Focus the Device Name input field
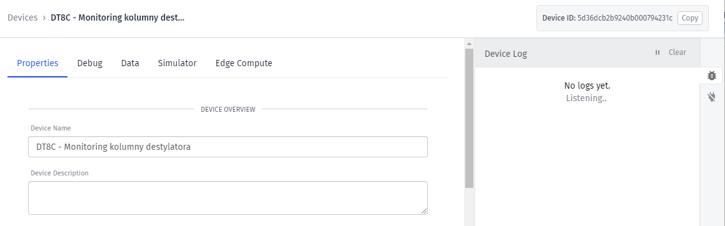Viewport: 725px width, 226px height. click(x=228, y=147)
